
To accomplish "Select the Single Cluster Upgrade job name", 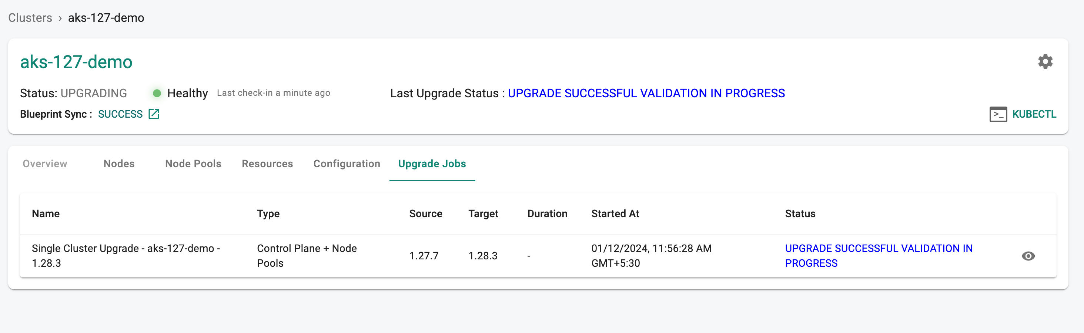I will [126, 256].
